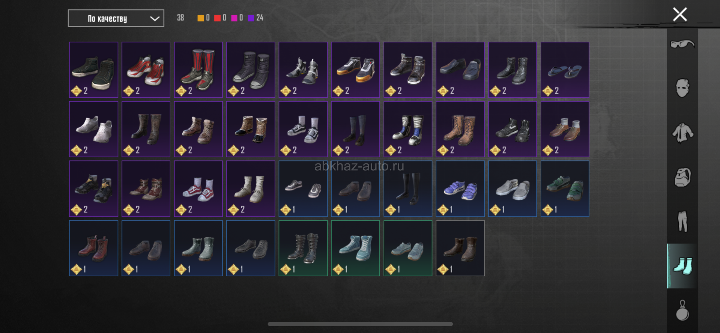Select the jacket clothing category
Viewport: 720px width, 333px height.
click(x=682, y=133)
